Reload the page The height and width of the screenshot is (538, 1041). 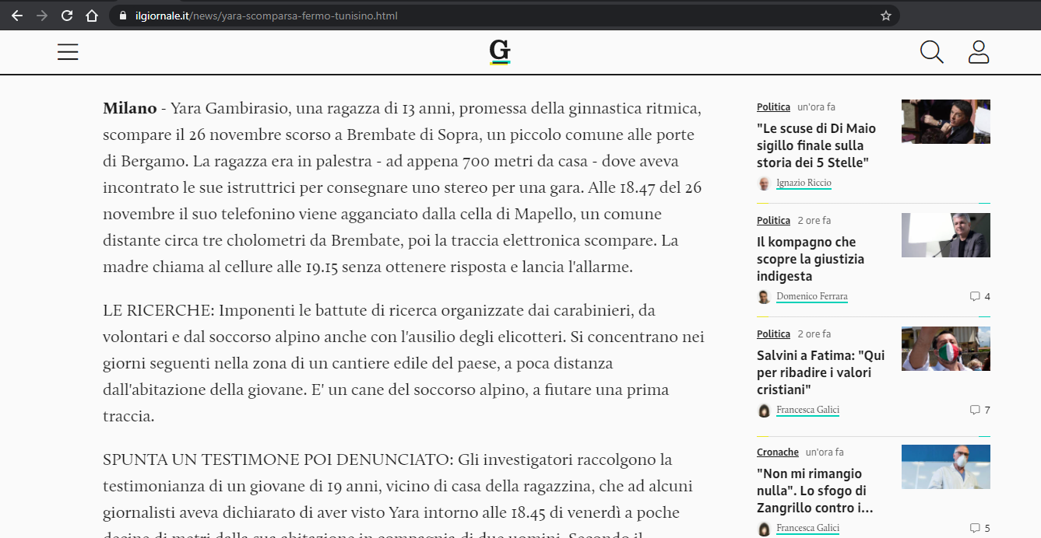pyautogui.click(x=67, y=16)
